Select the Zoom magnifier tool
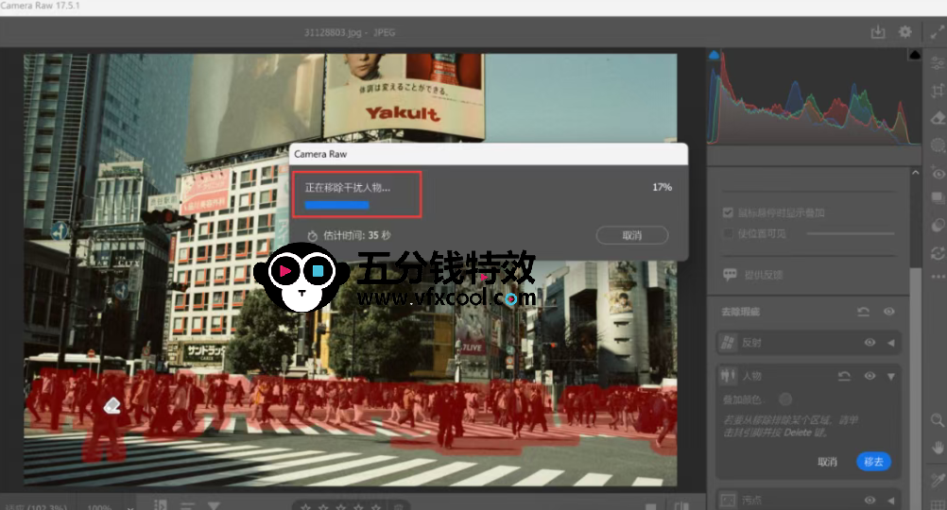This screenshot has width=947, height=510. 938,420
